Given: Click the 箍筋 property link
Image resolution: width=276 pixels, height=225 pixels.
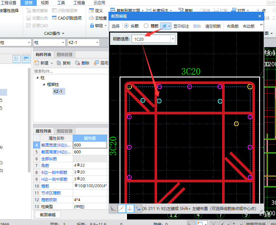Looking at the screenshot, I should (x=45, y=186).
